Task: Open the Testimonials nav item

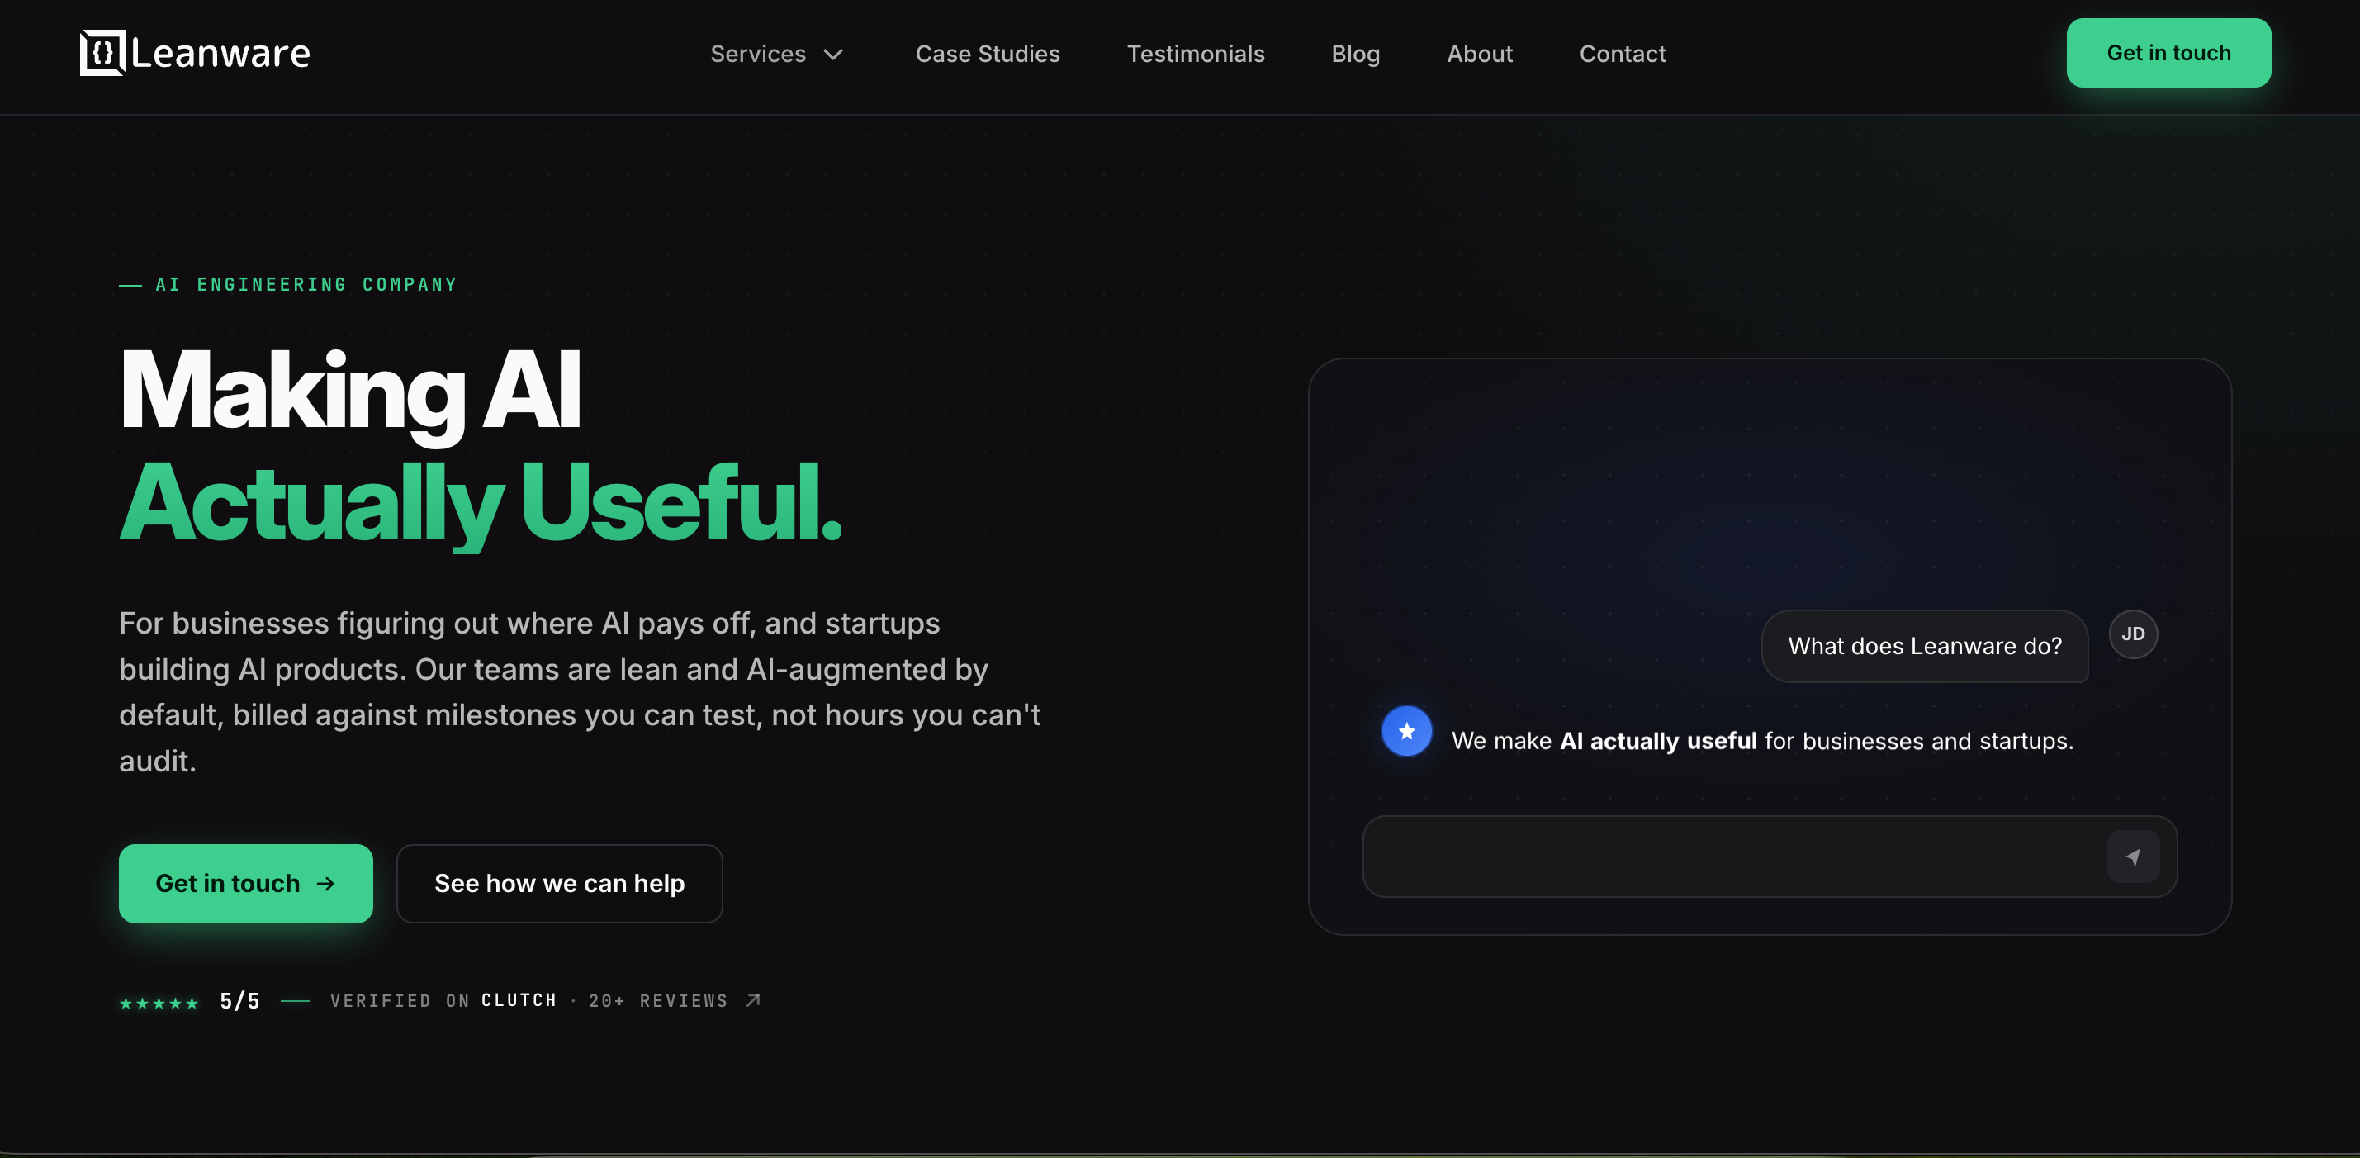Action: (x=1196, y=54)
